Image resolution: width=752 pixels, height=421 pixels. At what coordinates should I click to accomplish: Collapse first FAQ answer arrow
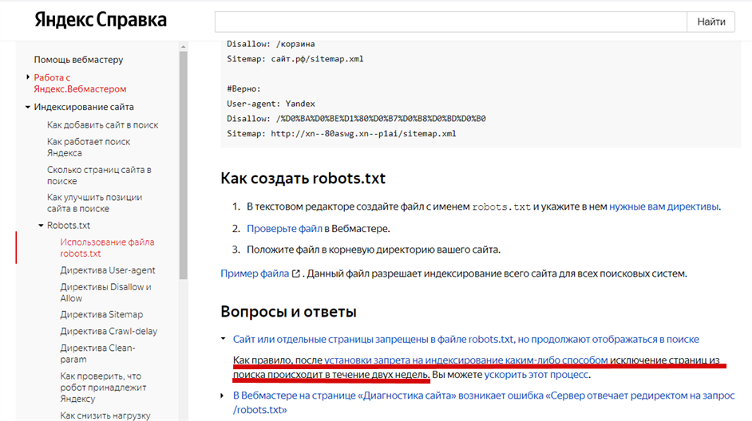pyautogui.click(x=223, y=339)
